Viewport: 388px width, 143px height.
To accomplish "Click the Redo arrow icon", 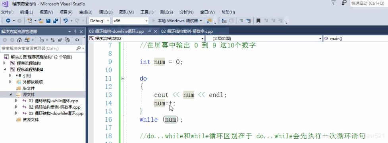I will pos(77,21).
